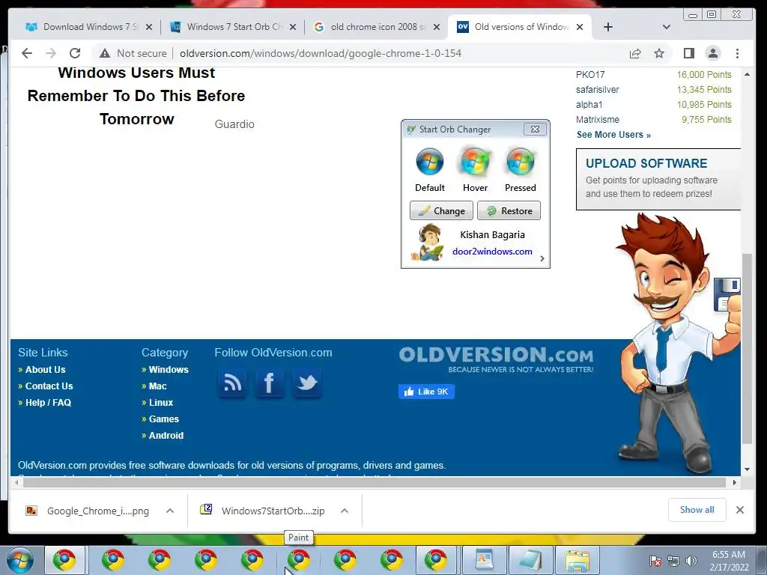Image resolution: width=767 pixels, height=575 pixels.
Task: Open the Windows category link
Action: 169,370
